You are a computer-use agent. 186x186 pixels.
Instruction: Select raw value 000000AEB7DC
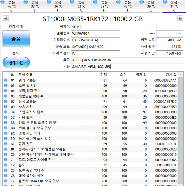(165, 102)
